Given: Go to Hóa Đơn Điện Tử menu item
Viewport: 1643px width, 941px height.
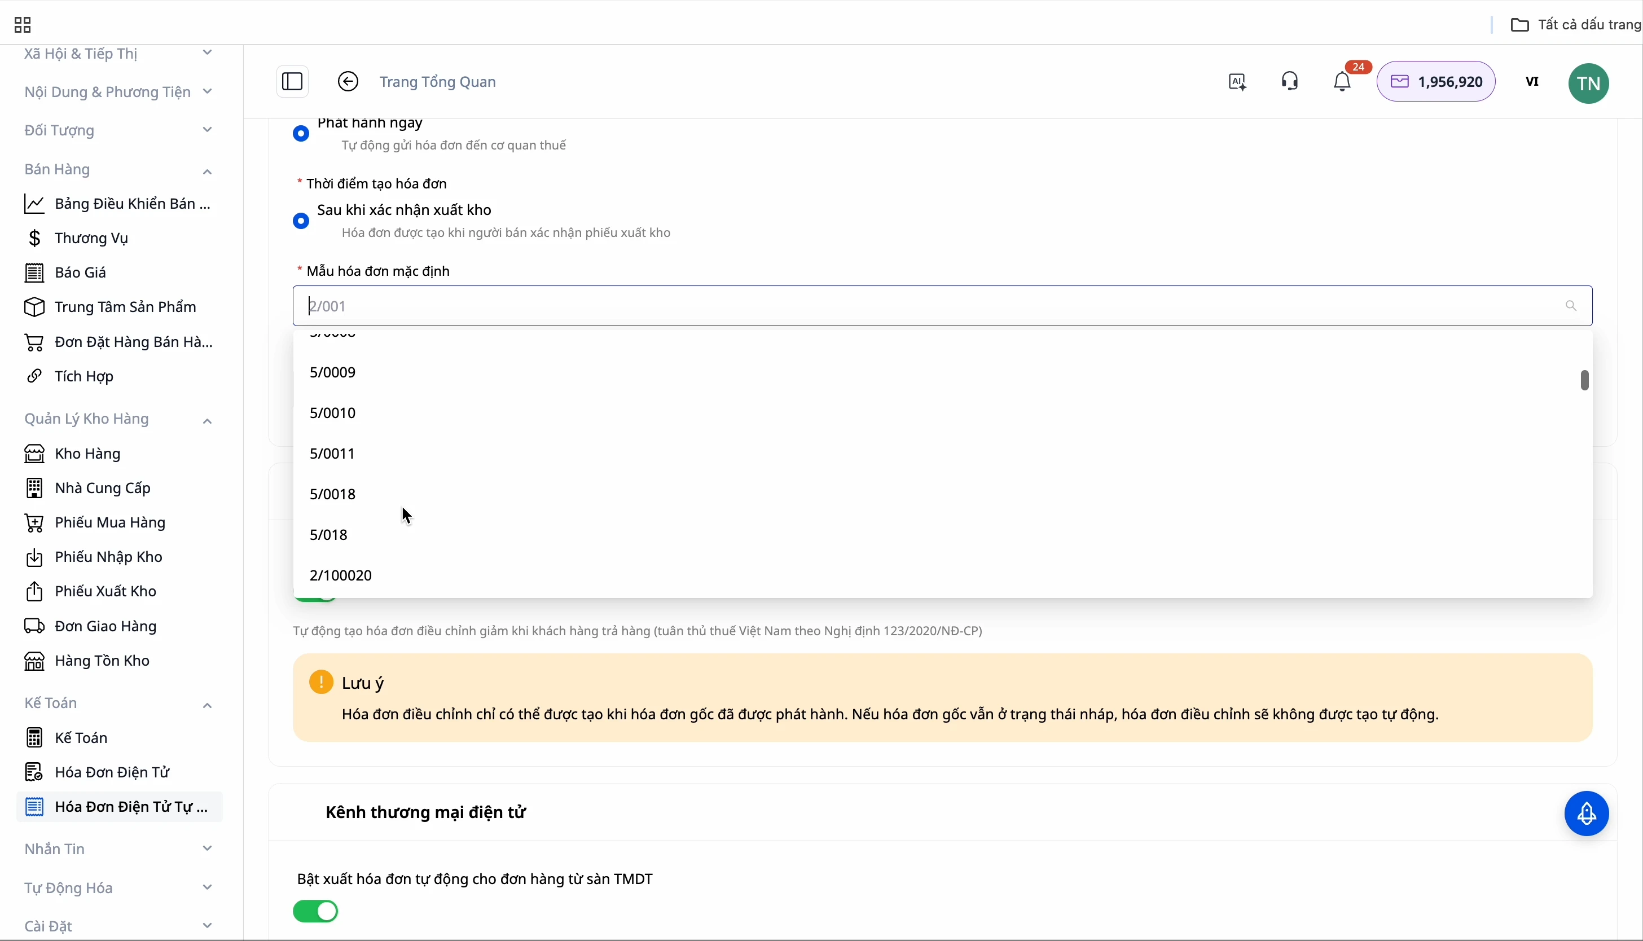Looking at the screenshot, I should pos(112,772).
